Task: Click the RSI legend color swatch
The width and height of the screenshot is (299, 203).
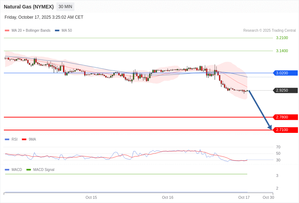Action: 7,140
